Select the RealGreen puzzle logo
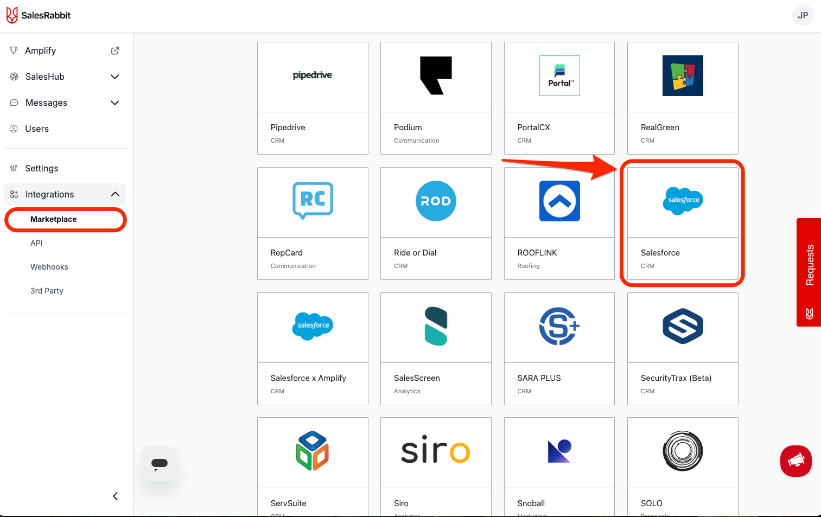821x517 pixels. tap(683, 75)
